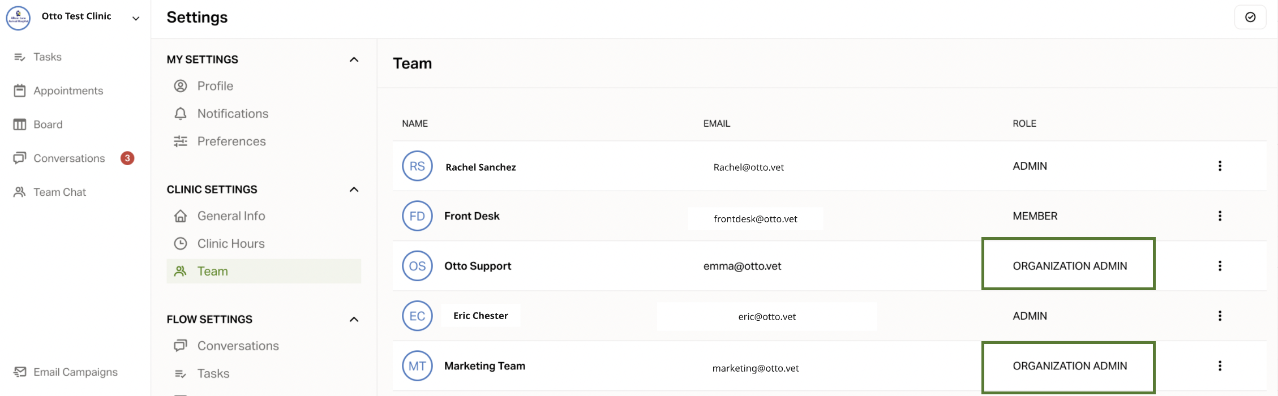Open options menu for Eric Chester row
The height and width of the screenshot is (396, 1278).
[x=1220, y=316]
